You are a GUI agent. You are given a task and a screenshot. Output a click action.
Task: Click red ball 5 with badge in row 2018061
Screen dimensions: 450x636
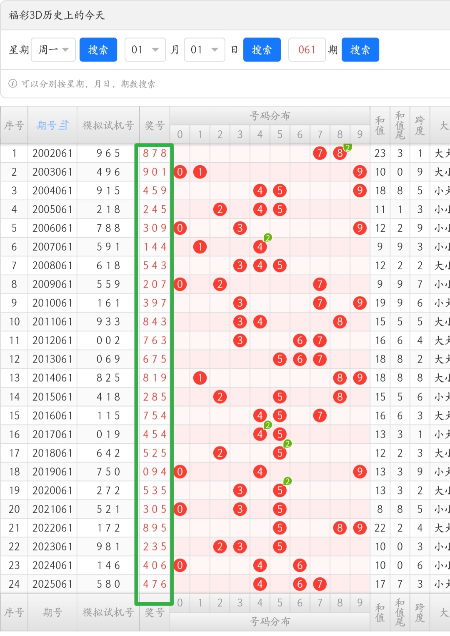coord(280,453)
